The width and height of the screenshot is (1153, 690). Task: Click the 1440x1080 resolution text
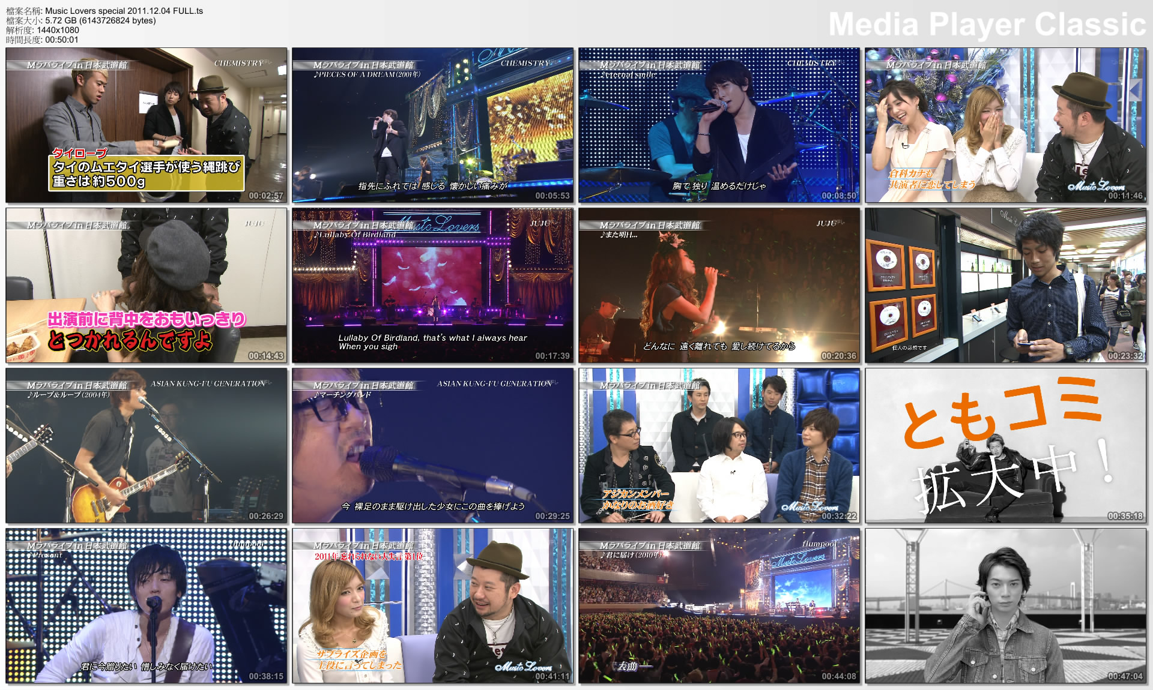60,30
